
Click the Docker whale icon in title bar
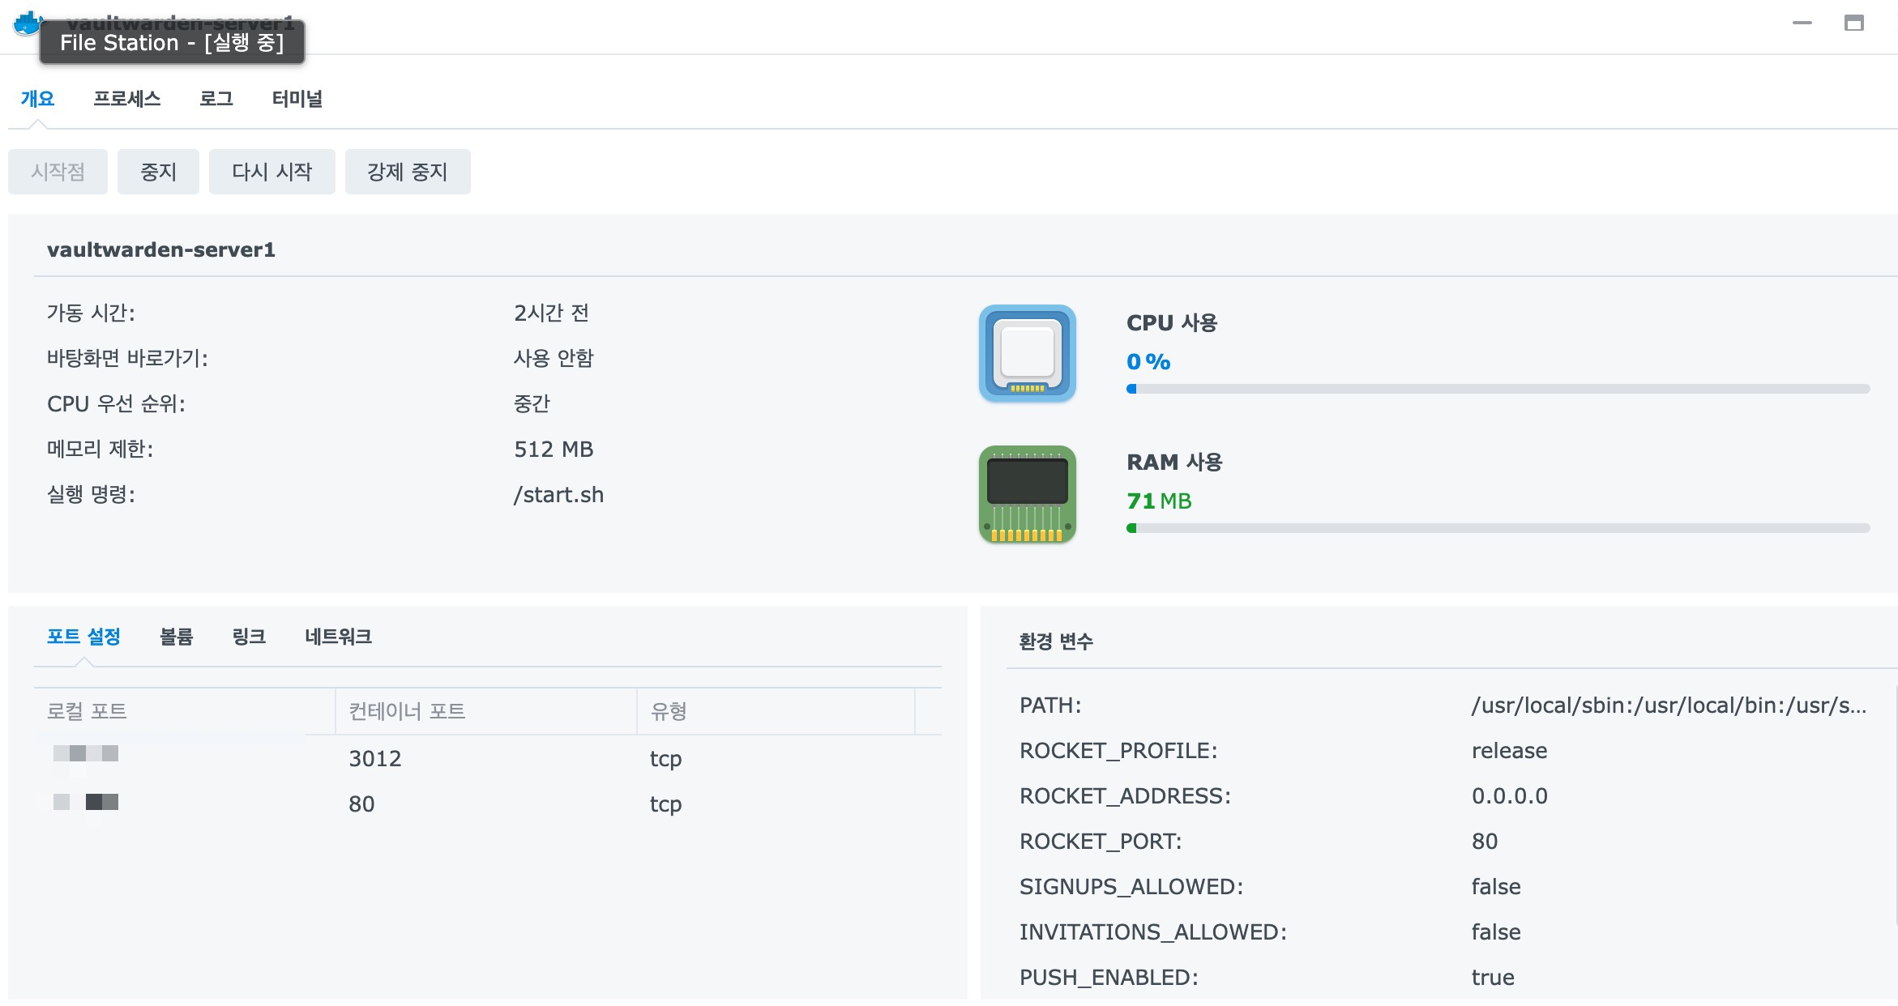(x=26, y=23)
